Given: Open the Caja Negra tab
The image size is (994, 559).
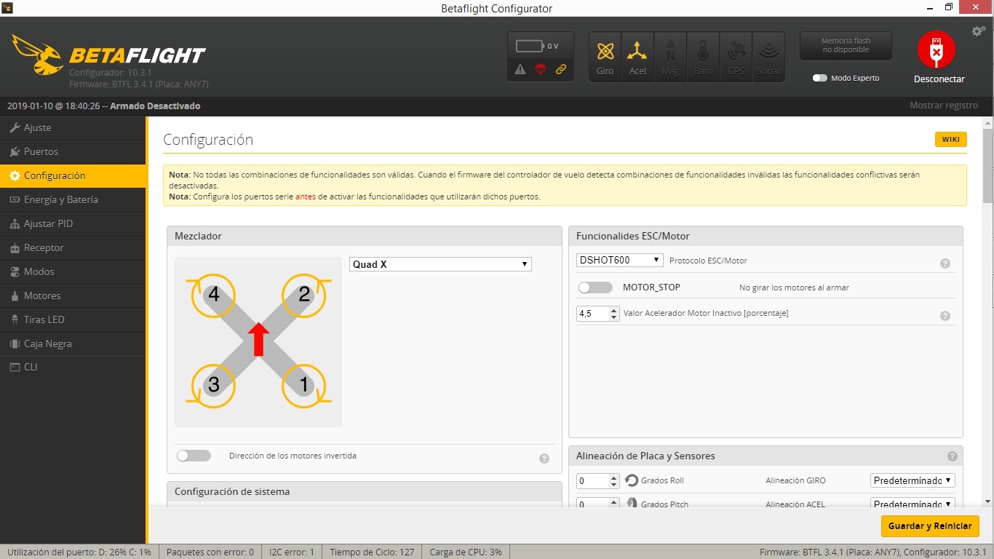Looking at the screenshot, I should point(73,344).
